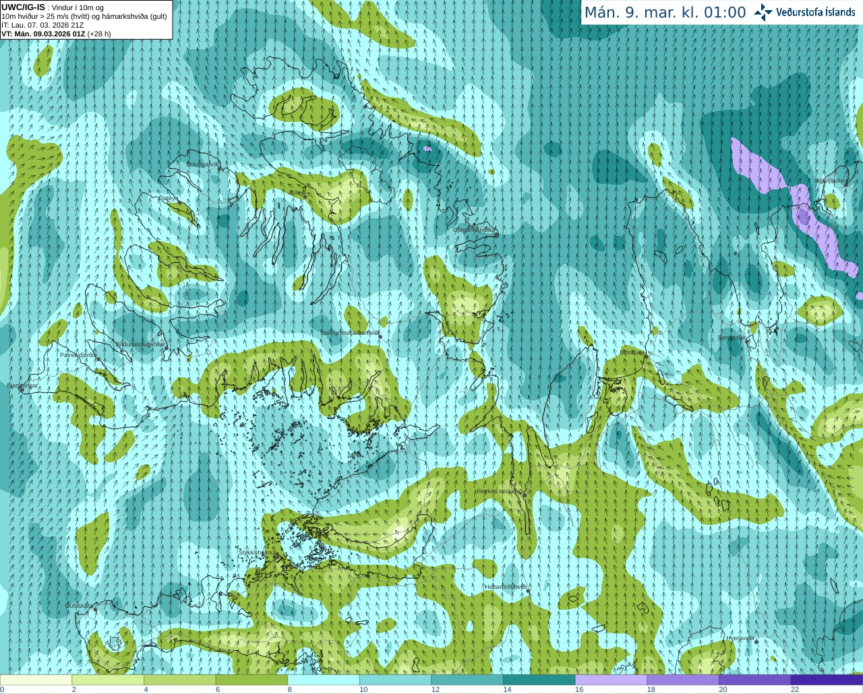Click the Æðey station label
Image resolution: width=863 pixels, height=694 pixels.
296,192
